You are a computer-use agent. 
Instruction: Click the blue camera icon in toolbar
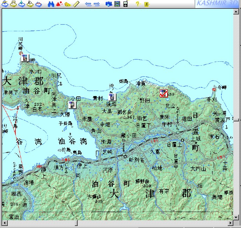[108, 4]
